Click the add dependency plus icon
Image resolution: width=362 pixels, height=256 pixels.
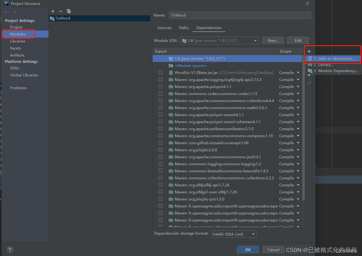coord(309,51)
